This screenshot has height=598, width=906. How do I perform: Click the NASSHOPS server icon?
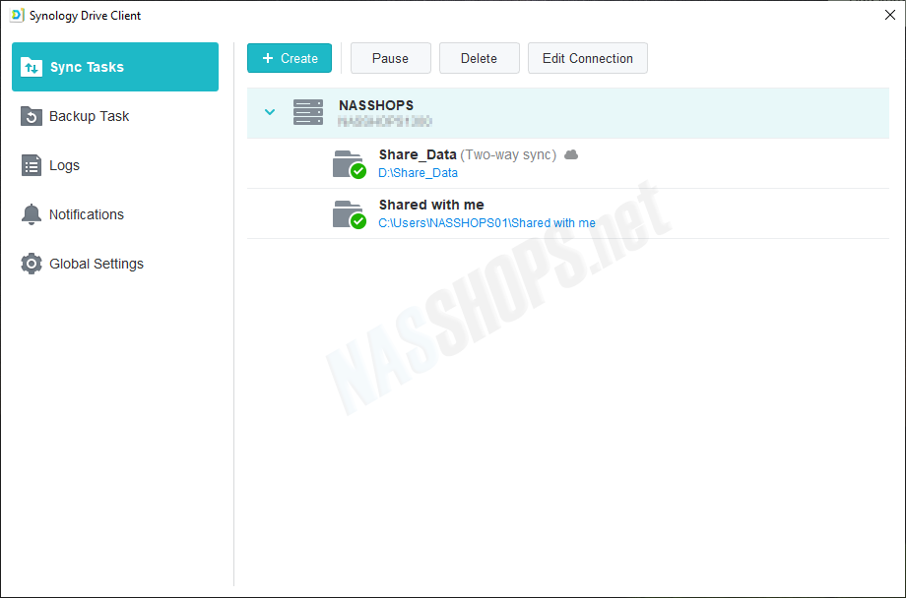click(308, 112)
